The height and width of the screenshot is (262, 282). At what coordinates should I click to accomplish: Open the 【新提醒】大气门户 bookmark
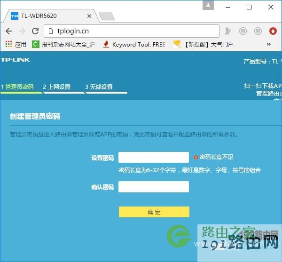pyautogui.click(x=204, y=44)
